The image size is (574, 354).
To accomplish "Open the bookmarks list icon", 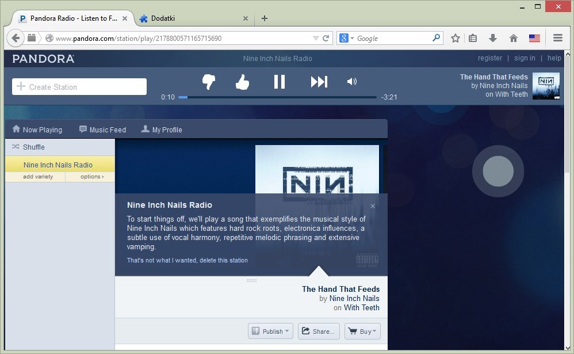I will (x=473, y=38).
